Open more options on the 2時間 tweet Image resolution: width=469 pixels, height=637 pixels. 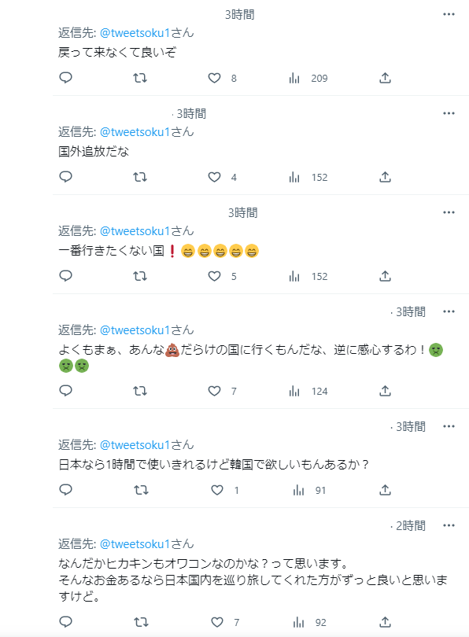tap(449, 525)
